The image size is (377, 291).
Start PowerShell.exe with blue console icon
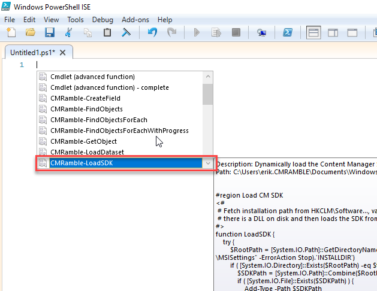coord(288,32)
